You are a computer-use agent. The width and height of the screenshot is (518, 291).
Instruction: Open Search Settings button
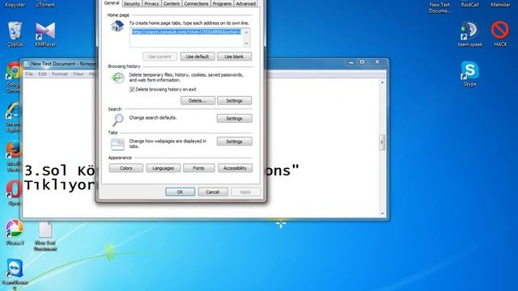pos(234,119)
